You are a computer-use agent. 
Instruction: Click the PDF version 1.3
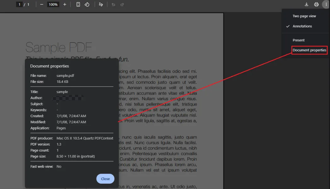pyautogui.click(x=59, y=144)
